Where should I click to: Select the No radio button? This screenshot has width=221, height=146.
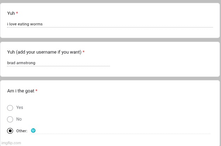pyautogui.click(x=10, y=119)
